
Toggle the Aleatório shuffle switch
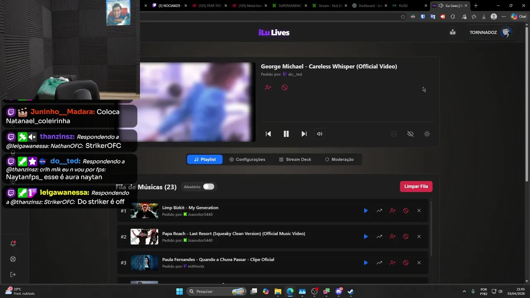pyautogui.click(x=209, y=187)
